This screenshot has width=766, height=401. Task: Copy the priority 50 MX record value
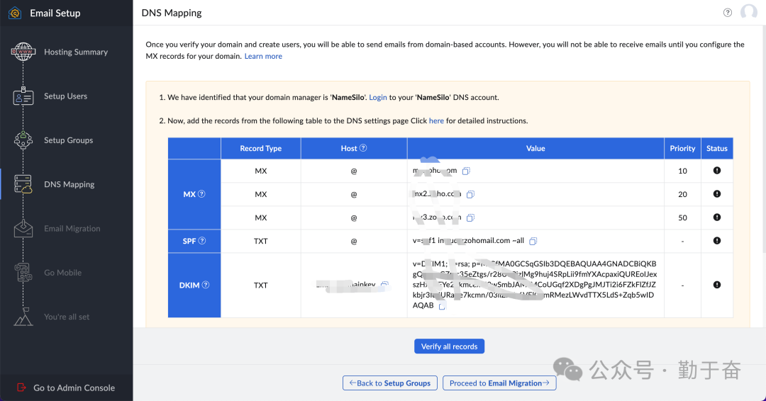click(x=470, y=218)
